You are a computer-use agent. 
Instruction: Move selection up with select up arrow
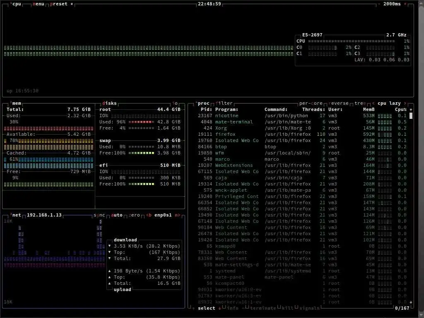click(x=193, y=308)
